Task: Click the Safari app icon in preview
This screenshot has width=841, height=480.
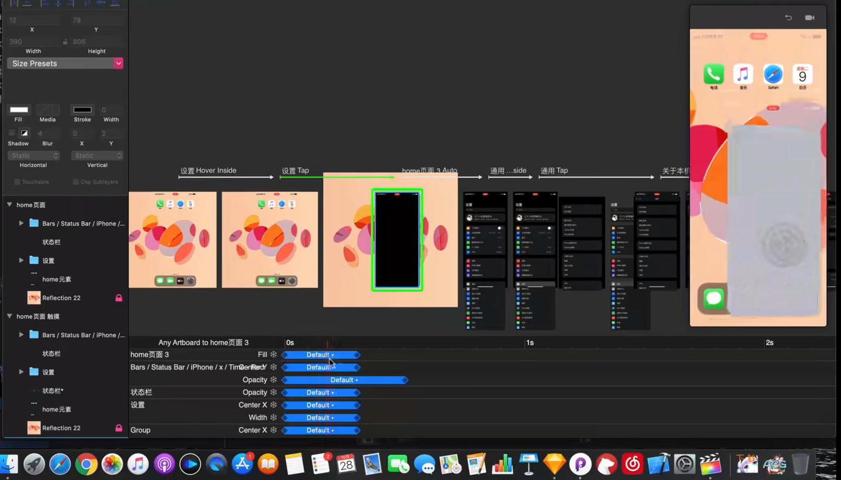Action: tap(773, 74)
